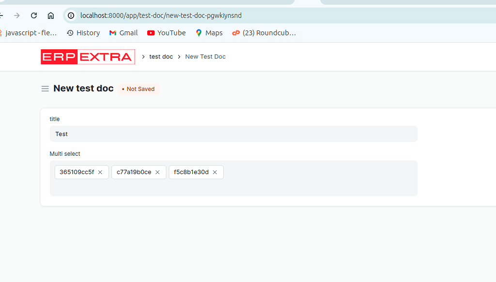496x282 pixels.
Task: Remove the c77a19b0ce tag
Action: 157,172
